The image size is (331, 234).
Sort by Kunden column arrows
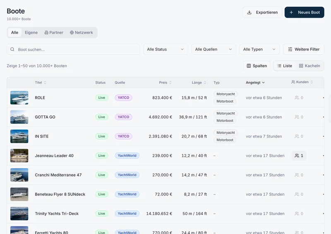coord(312,82)
